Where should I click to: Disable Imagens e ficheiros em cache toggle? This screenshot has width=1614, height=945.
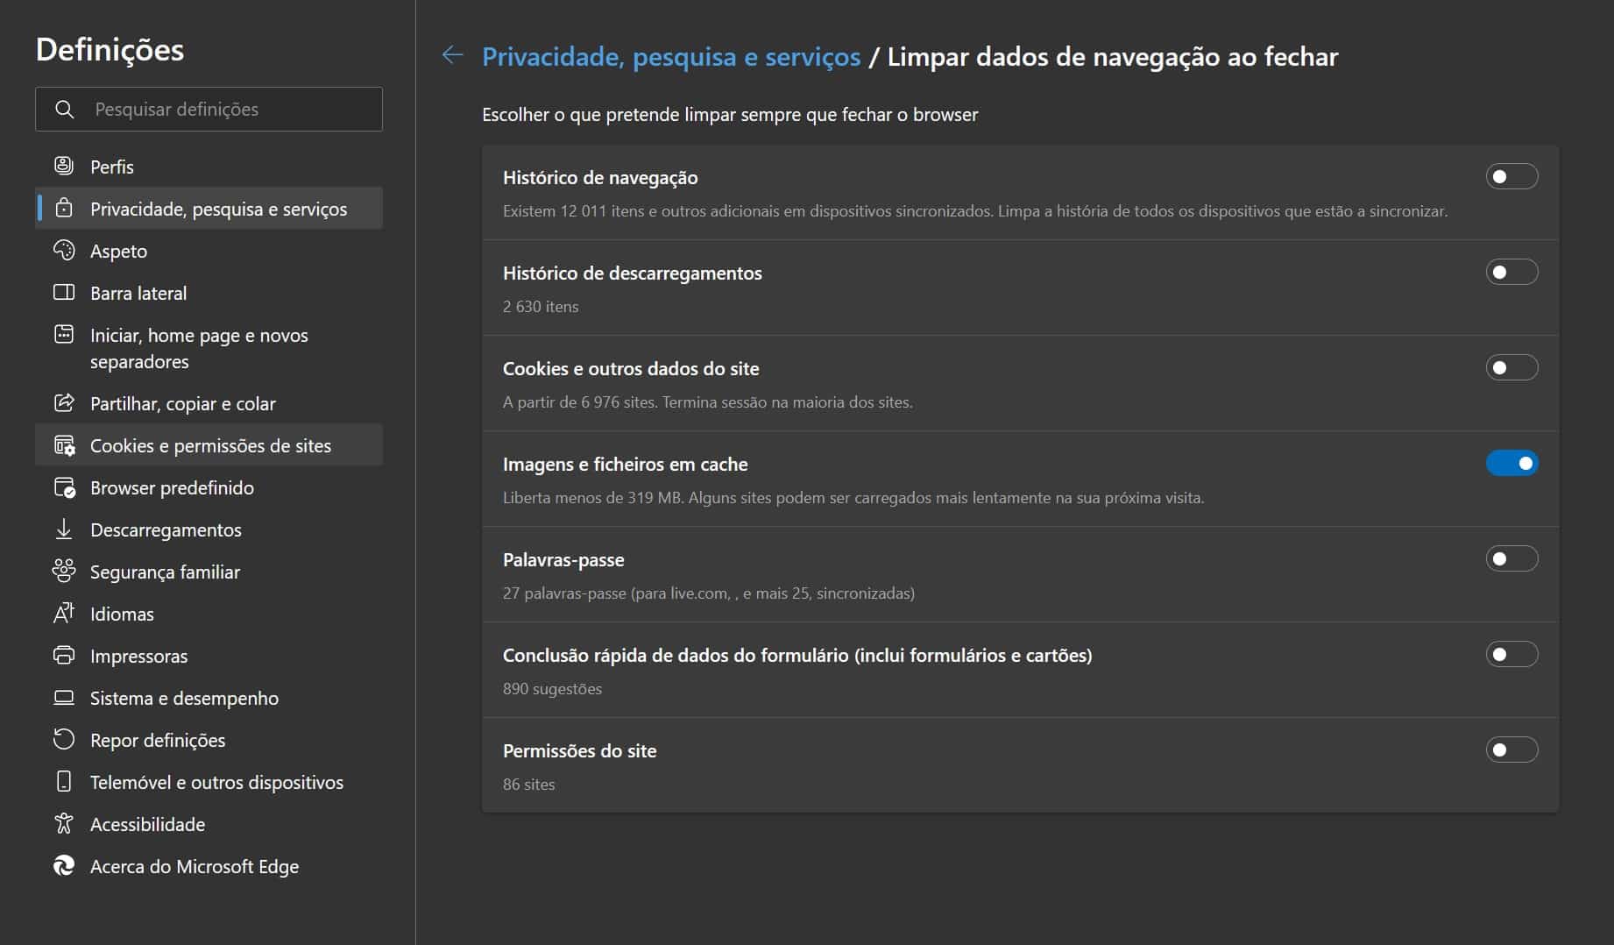click(1511, 464)
